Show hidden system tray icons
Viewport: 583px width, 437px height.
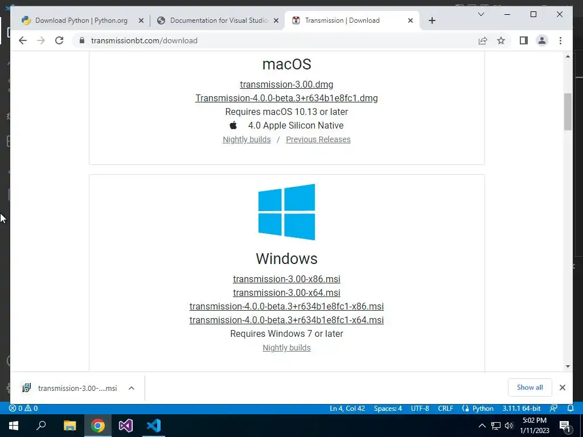point(482,426)
